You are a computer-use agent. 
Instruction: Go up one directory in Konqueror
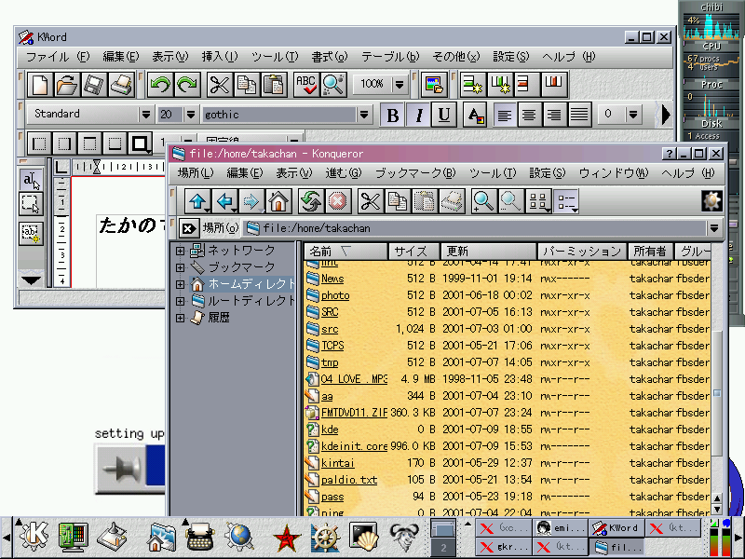pyautogui.click(x=197, y=201)
